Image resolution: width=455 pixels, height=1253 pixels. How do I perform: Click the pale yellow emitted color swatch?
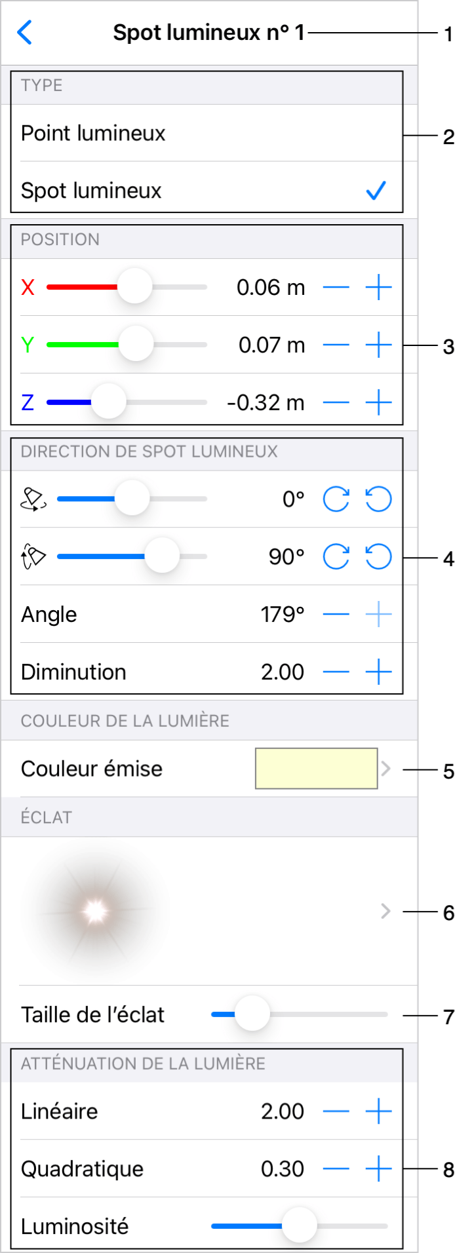pyautogui.click(x=316, y=769)
